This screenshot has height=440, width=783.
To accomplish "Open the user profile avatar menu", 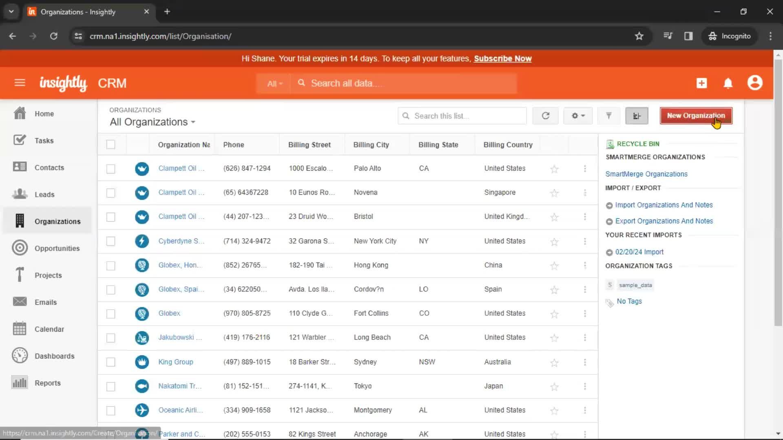I will (755, 83).
